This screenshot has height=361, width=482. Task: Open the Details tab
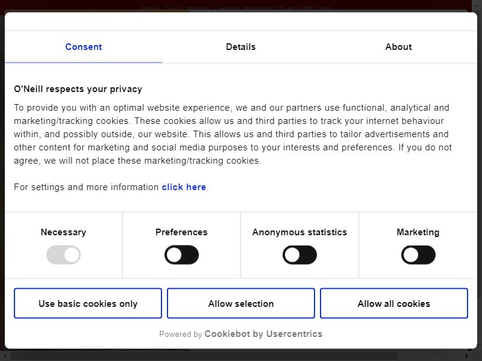pyautogui.click(x=240, y=47)
